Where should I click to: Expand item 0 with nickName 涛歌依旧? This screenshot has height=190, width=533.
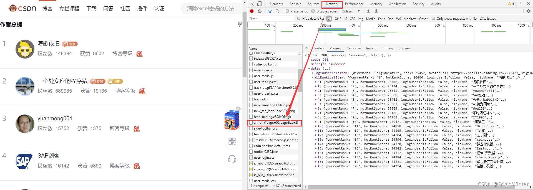[x=316, y=82]
